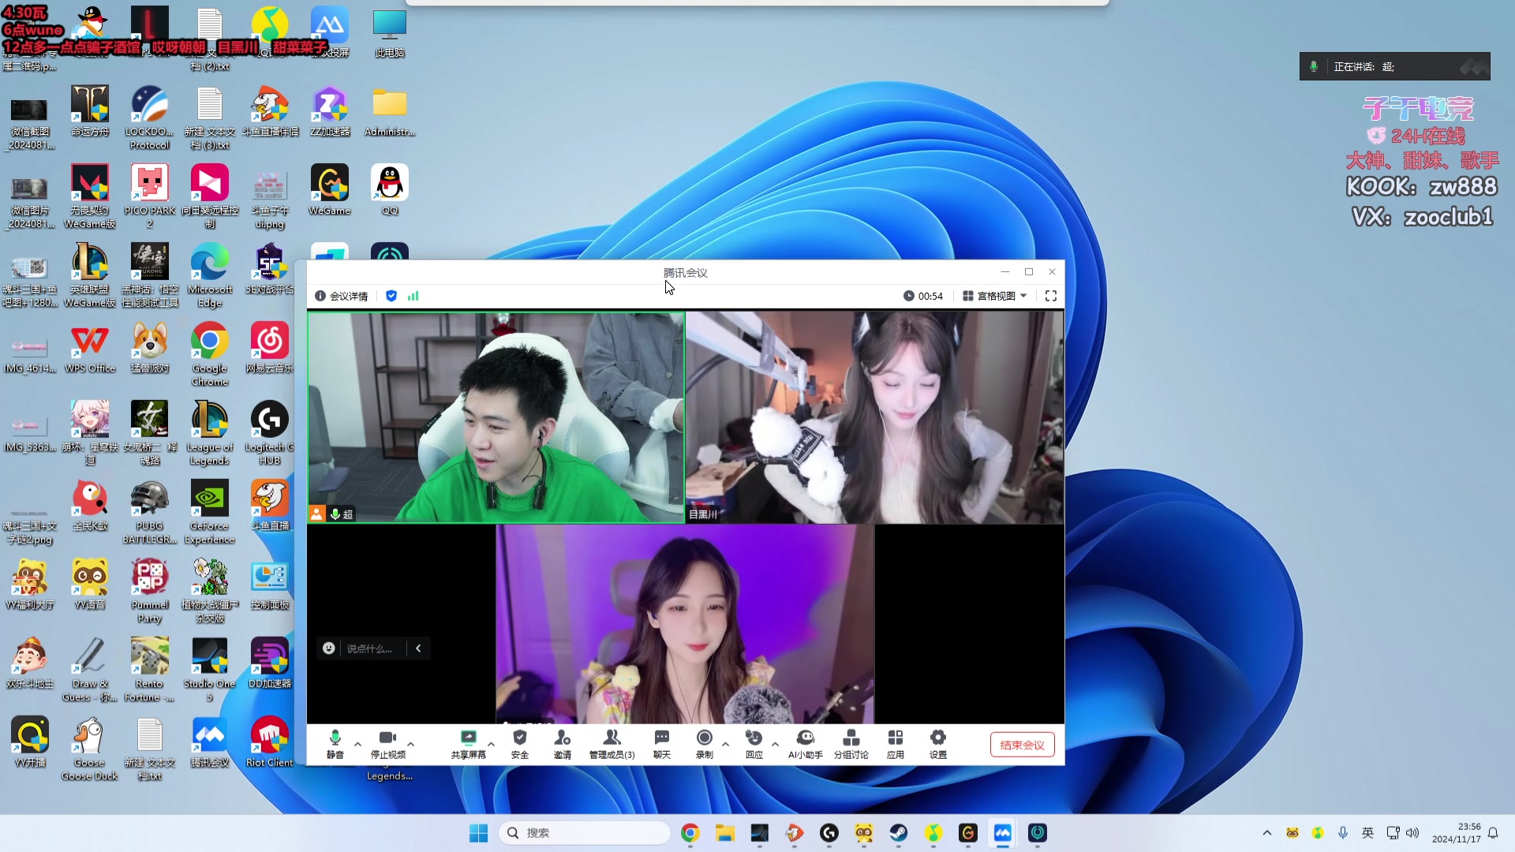The image size is (1515, 852).
Task: Click the 00:54 meeting timer
Action: (x=923, y=296)
